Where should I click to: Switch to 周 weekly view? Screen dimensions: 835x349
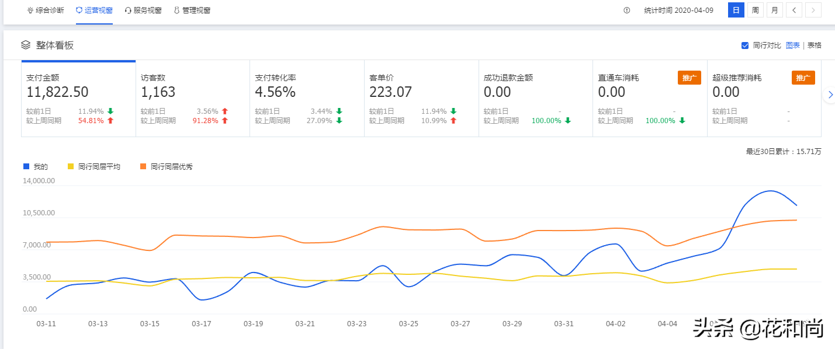pyautogui.click(x=756, y=10)
